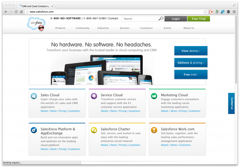Open the Community menu
Viewport: 240px width, 168px height.
tap(82, 28)
